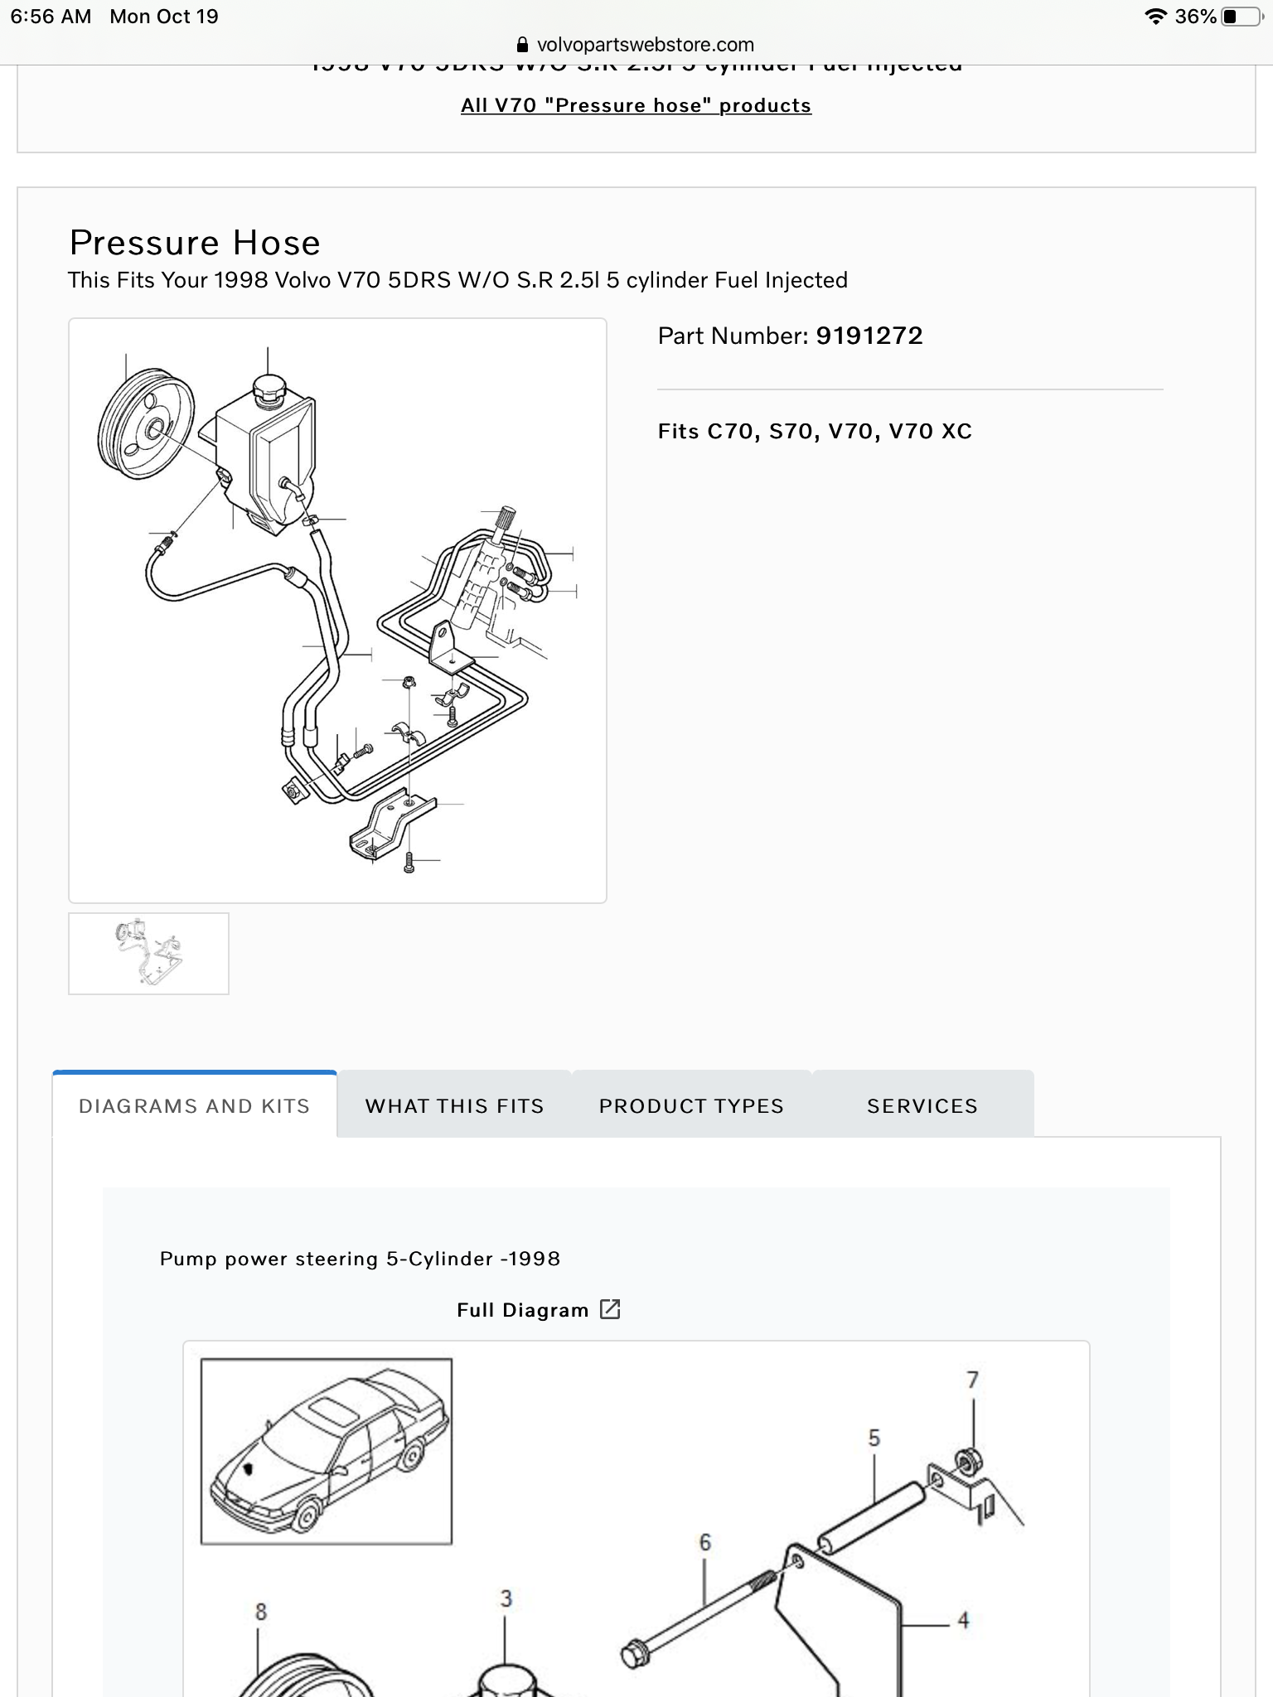This screenshot has height=1697, width=1273.
Task: Select the Product Types tab
Action: tap(691, 1106)
